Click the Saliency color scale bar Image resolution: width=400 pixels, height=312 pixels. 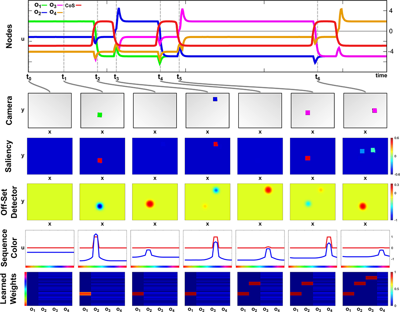pyautogui.click(x=392, y=156)
